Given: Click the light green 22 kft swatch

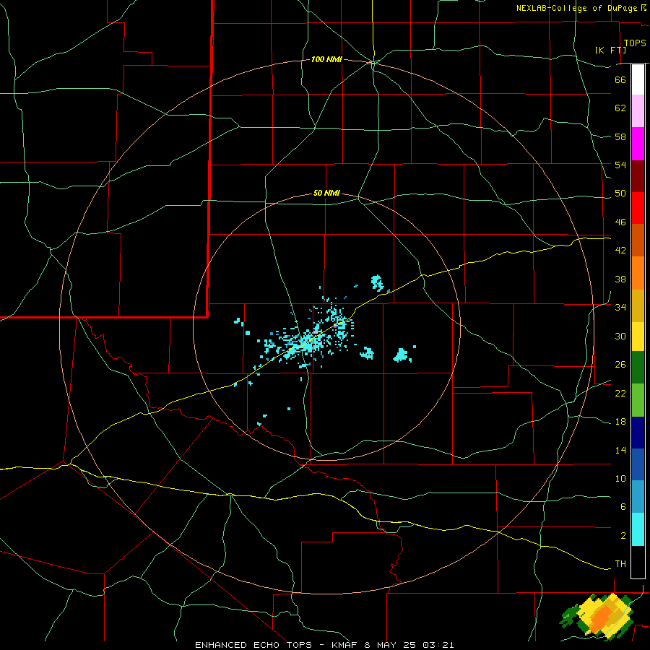Looking at the screenshot, I should [x=638, y=400].
